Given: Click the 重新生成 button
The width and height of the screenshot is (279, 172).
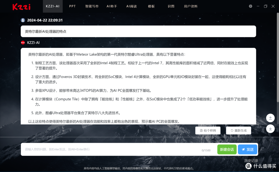Looking at the screenshot, I should [x=238, y=130].
